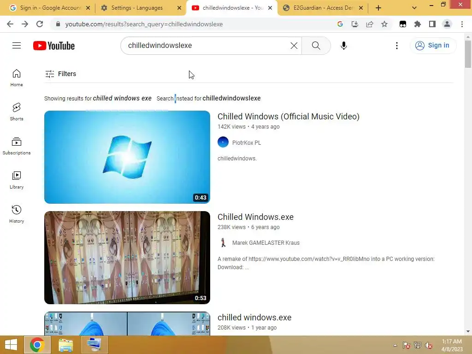The width and height of the screenshot is (472, 354).
Task: Click the Google icon in address bar
Action: click(x=340, y=24)
